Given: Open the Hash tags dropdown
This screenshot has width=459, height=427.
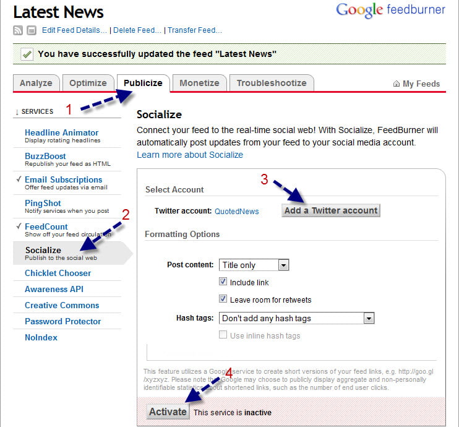Looking at the screenshot, I should (296, 318).
